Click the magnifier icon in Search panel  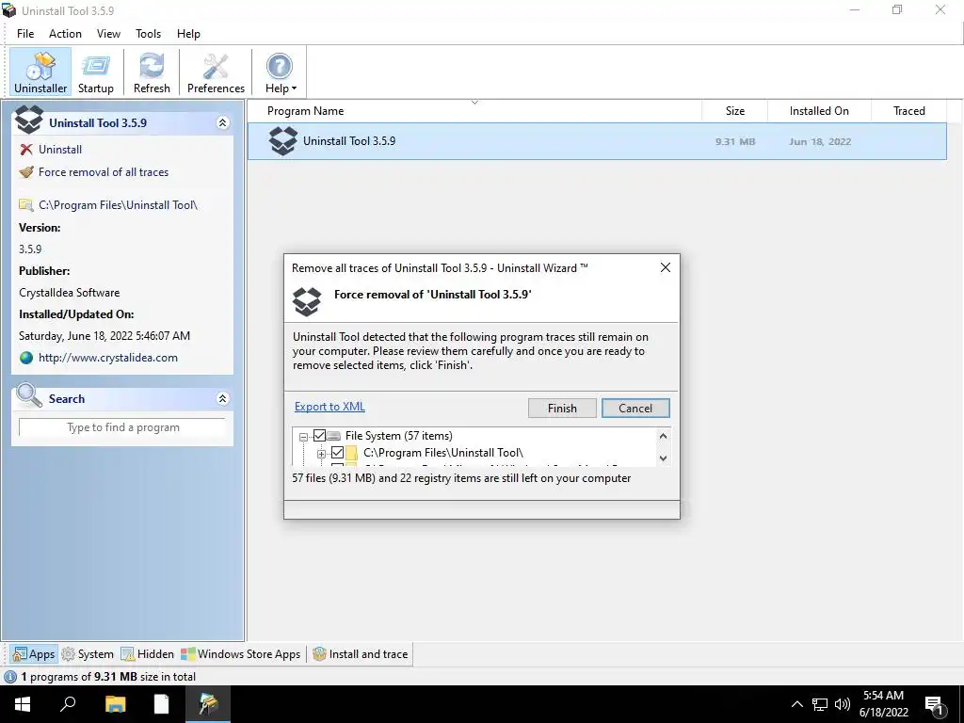click(x=28, y=396)
